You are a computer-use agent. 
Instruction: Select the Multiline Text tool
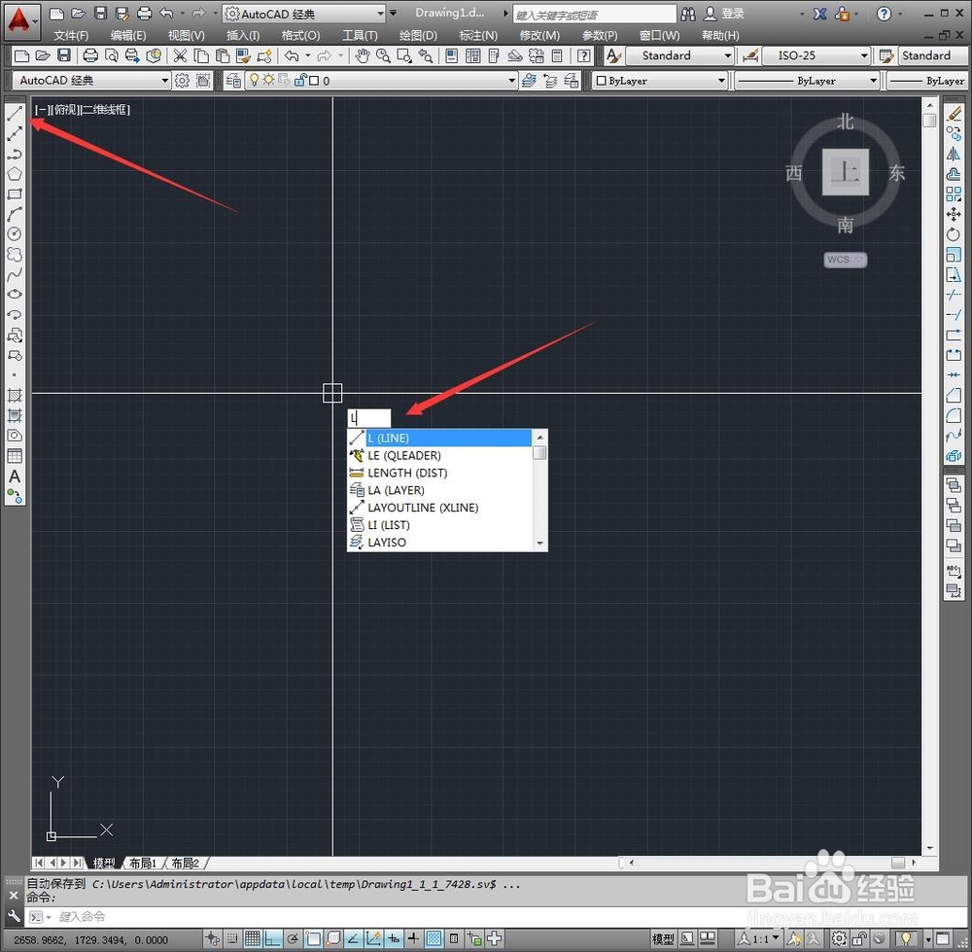point(15,476)
